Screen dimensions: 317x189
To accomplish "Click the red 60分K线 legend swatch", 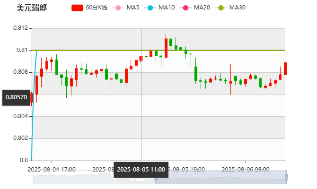I will coord(77,8).
